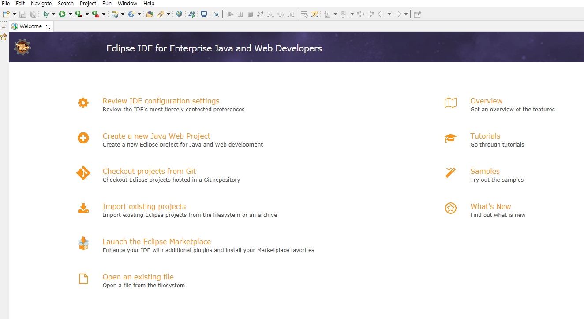Screen dimensions: 584x319
Task: Click the Step Into icon
Action: [270, 14]
